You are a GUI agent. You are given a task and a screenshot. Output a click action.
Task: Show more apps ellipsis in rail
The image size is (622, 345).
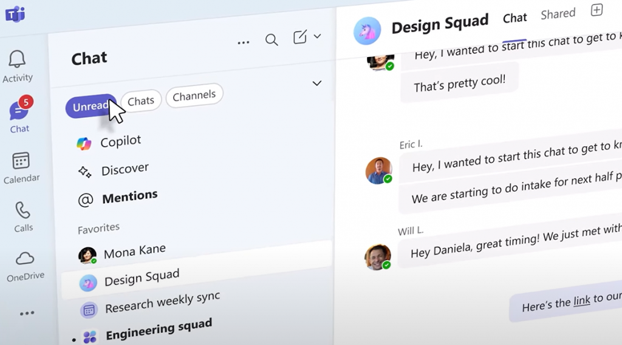pyautogui.click(x=27, y=313)
